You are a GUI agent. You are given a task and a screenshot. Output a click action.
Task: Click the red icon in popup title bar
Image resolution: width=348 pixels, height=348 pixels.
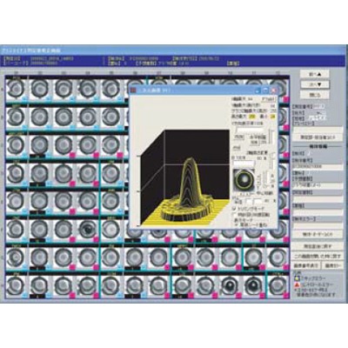(133, 90)
